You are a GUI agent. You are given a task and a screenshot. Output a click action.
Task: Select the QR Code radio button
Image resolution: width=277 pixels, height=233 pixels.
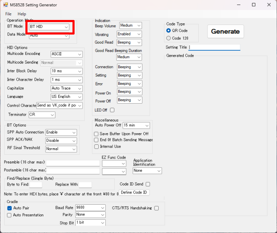point(169,30)
